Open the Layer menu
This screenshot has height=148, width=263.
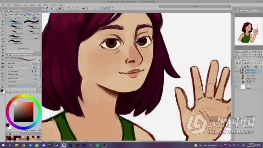[26, 5]
